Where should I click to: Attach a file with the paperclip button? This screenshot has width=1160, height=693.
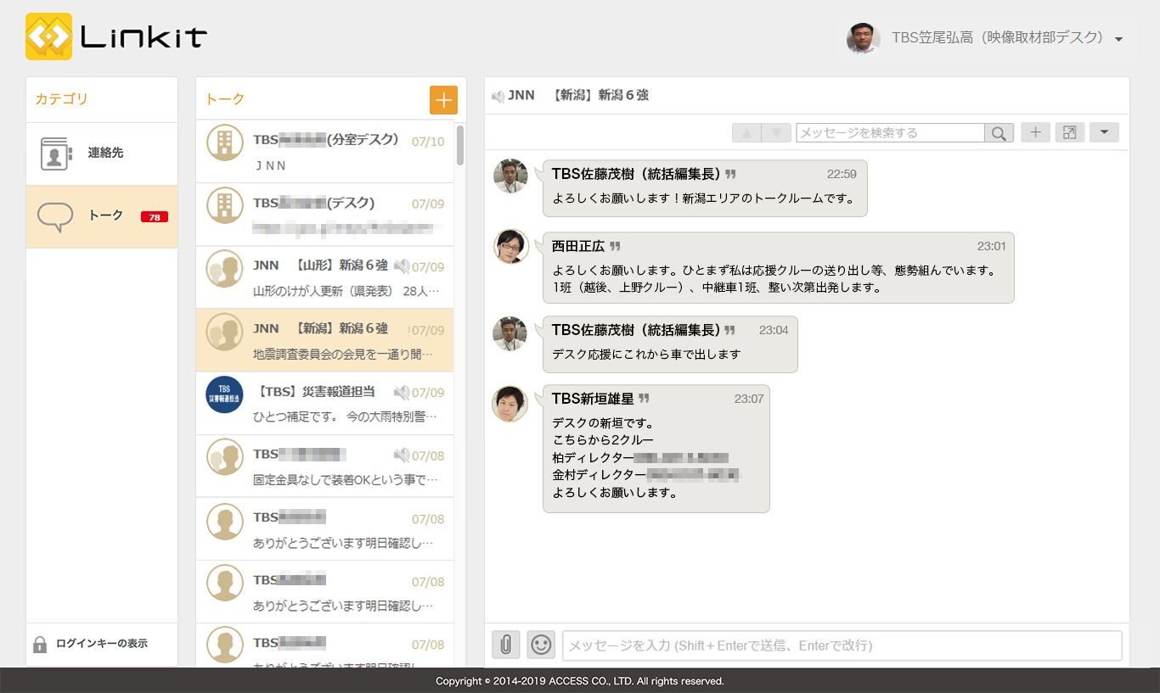click(x=506, y=645)
